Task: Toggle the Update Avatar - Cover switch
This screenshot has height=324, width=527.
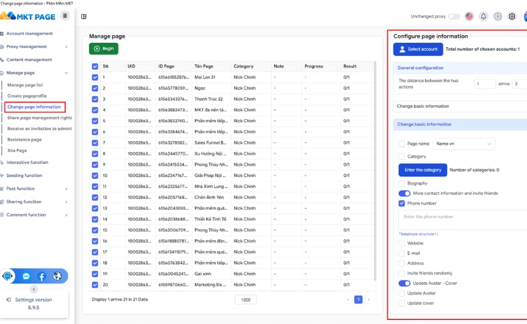Action: [404, 284]
